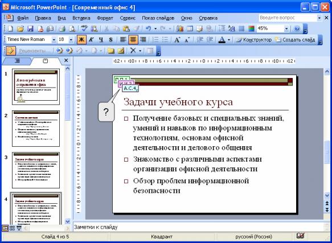This screenshot has height=243, width=332.
Task: Open the Файл menu
Action: [23, 18]
